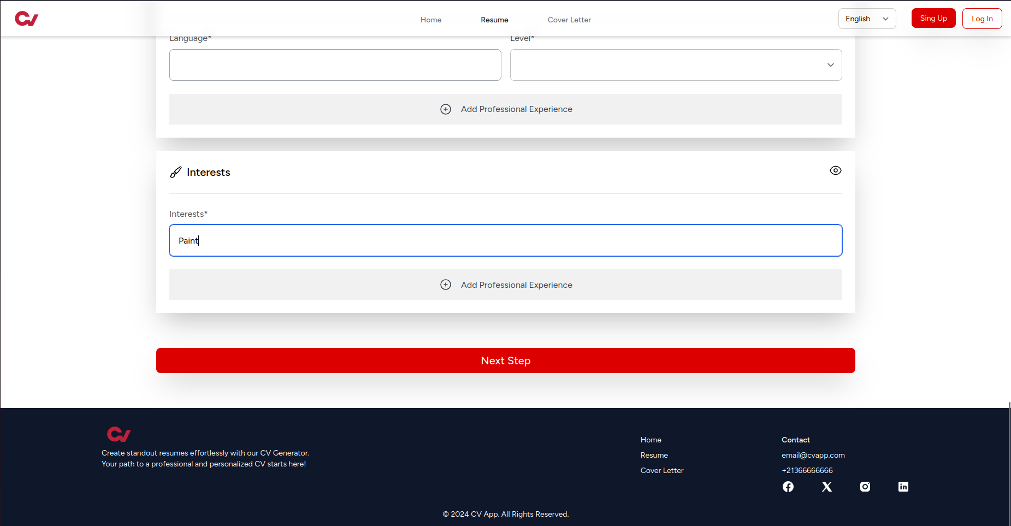Click the Sing Up button
1011x526 pixels.
933,18
